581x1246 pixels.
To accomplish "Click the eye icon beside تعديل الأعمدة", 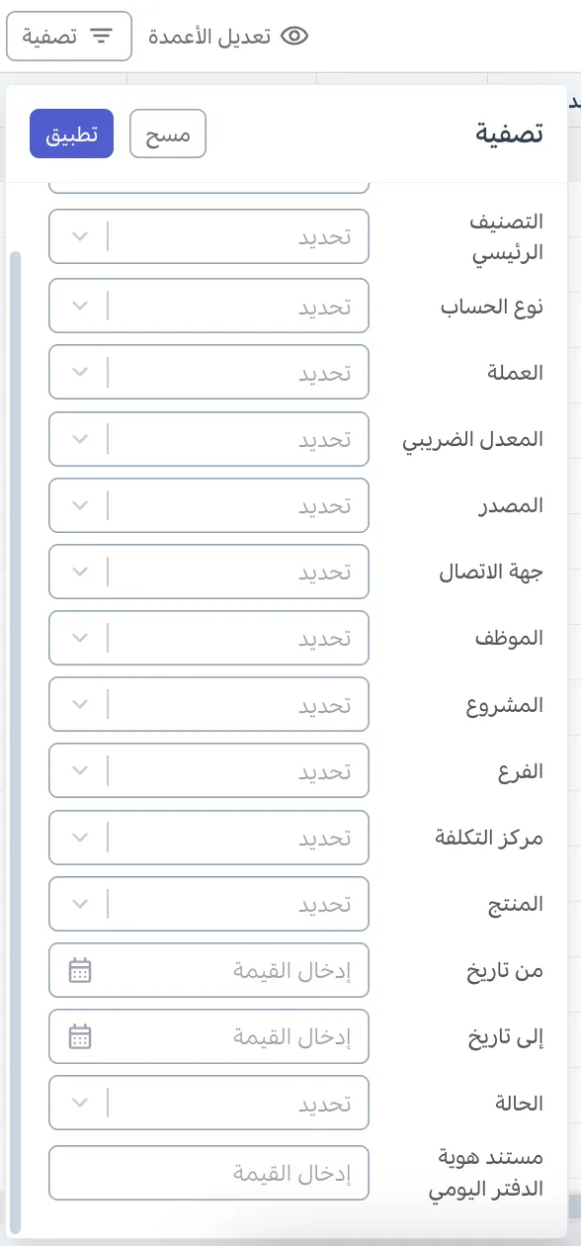I will (x=292, y=34).
